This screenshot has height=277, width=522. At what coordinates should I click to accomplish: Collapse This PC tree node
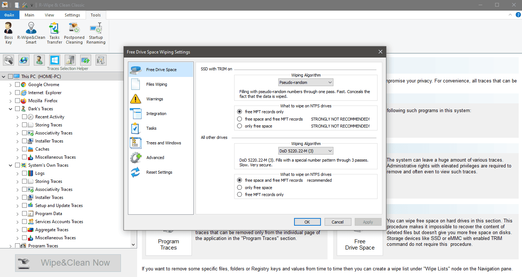[x=4, y=77]
